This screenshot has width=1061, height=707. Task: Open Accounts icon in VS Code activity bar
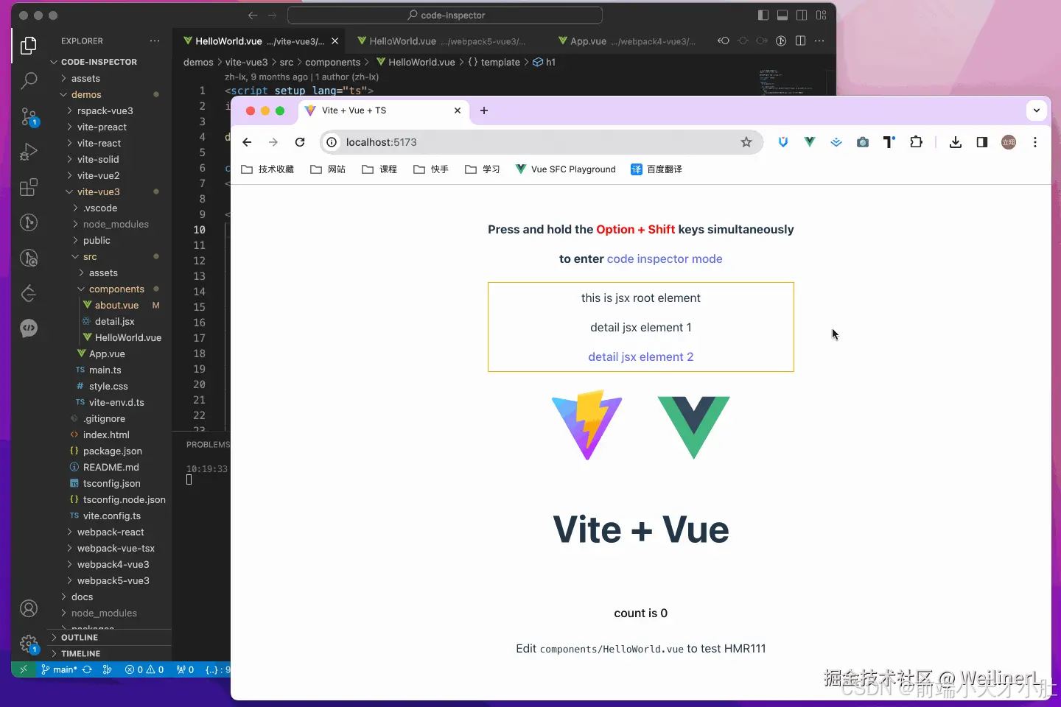[29, 609]
